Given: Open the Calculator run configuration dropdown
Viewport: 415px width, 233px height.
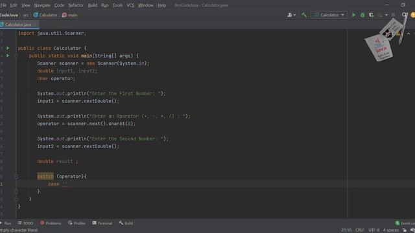Looking at the screenshot, I should 329,15.
